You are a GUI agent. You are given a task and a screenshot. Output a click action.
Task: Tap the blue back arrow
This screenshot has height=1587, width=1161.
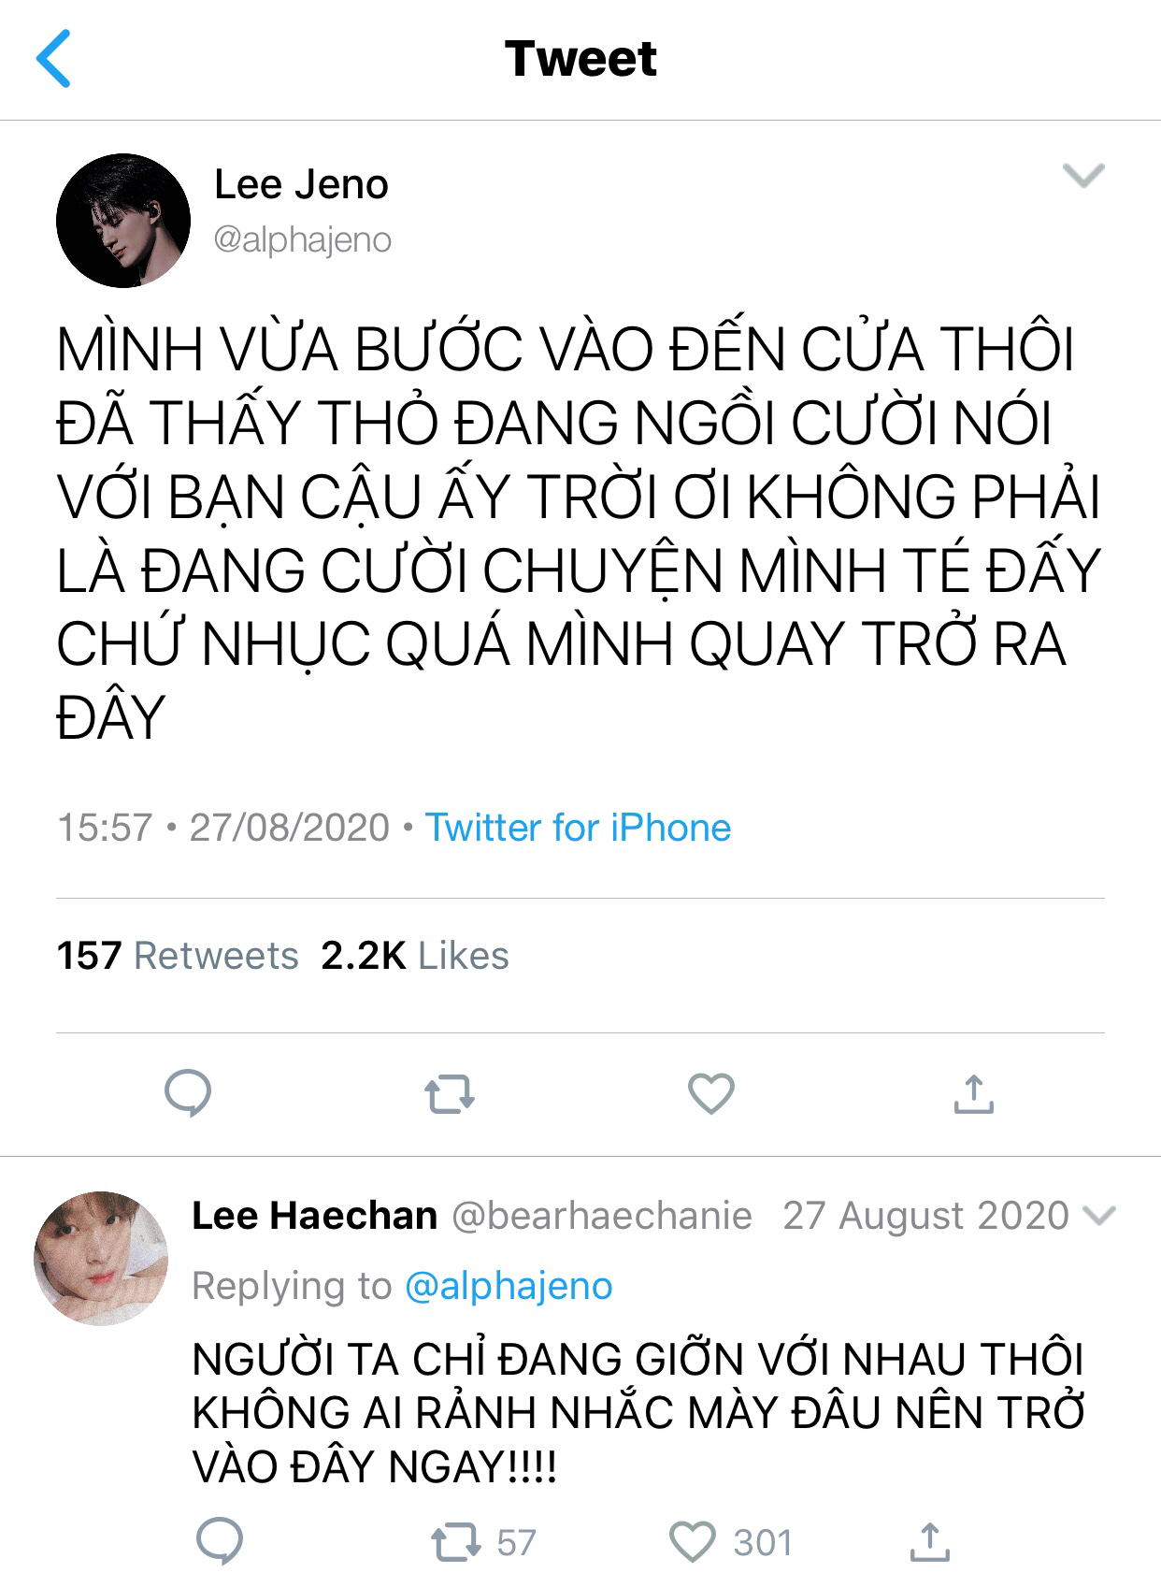click(x=53, y=58)
